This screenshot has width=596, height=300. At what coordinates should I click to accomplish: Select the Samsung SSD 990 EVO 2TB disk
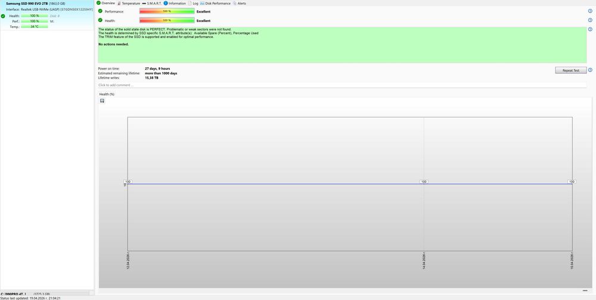(46, 15)
